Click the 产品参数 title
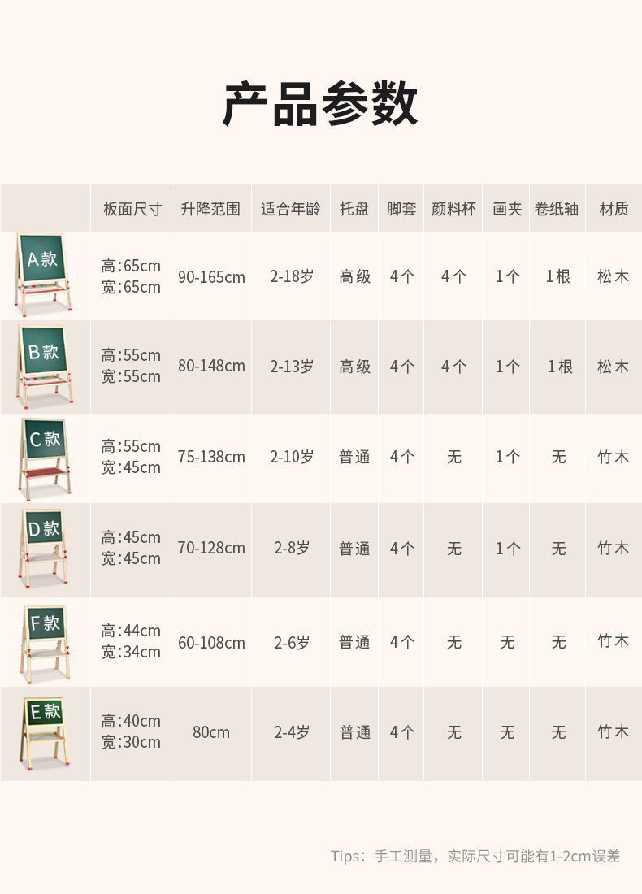The width and height of the screenshot is (642, 894). [320, 103]
